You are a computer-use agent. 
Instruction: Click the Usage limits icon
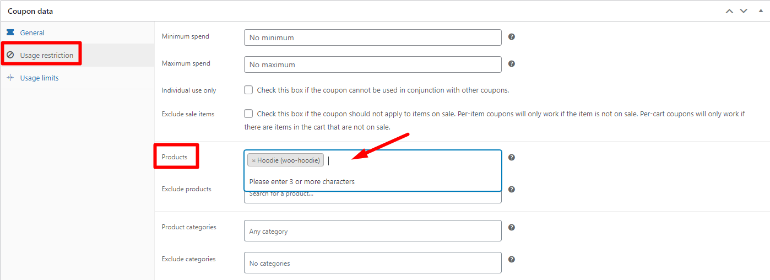pyautogui.click(x=10, y=78)
